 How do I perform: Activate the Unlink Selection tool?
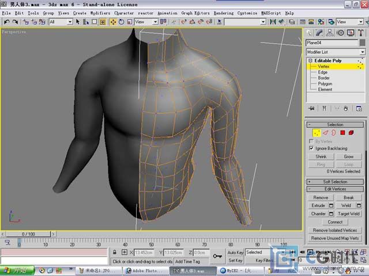[x=34, y=22]
